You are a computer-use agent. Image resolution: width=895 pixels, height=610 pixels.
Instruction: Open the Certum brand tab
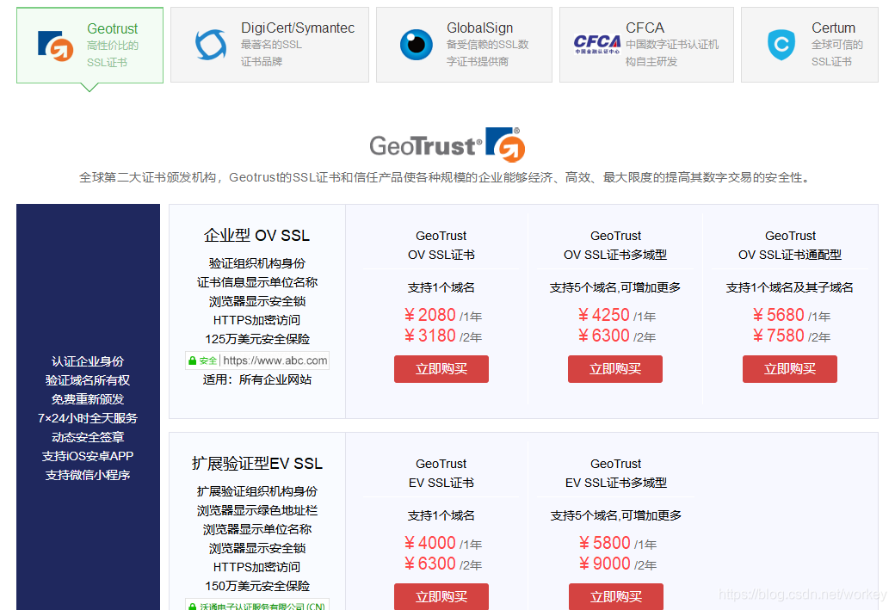point(810,45)
